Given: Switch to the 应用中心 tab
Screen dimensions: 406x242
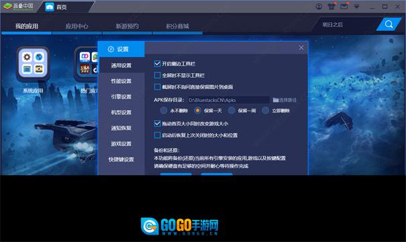Looking at the screenshot, I should [77, 26].
